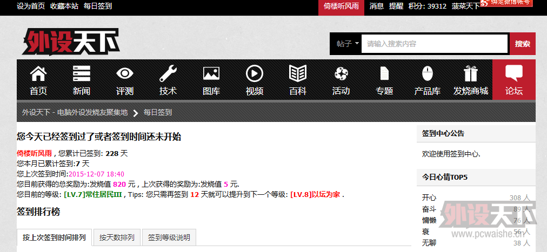Open the 新闻 news section icon
The image size is (547, 252).
click(x=81, y=74)
